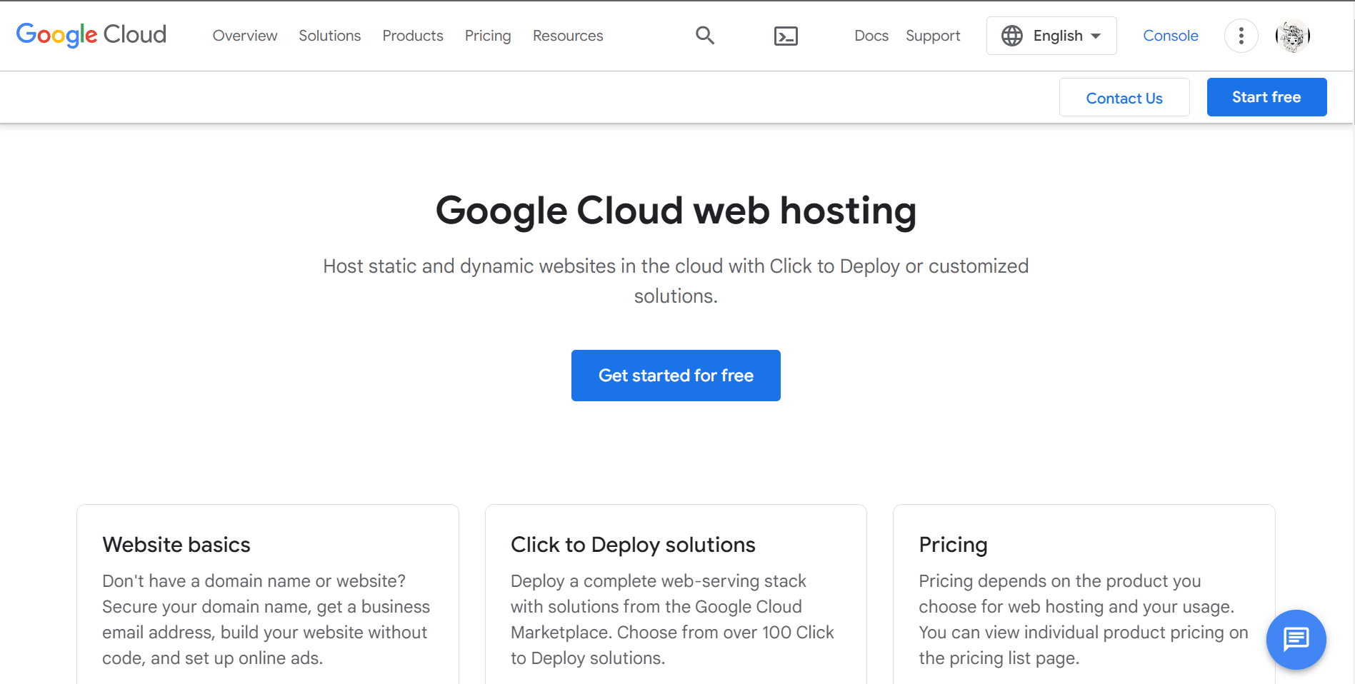Open the Docs link
Image resolution: width=1355 pixels, height=684 pixels.
point(871,36)
